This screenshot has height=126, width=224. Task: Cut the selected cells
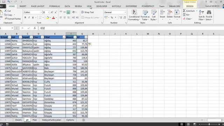click(x=7, y=11)
